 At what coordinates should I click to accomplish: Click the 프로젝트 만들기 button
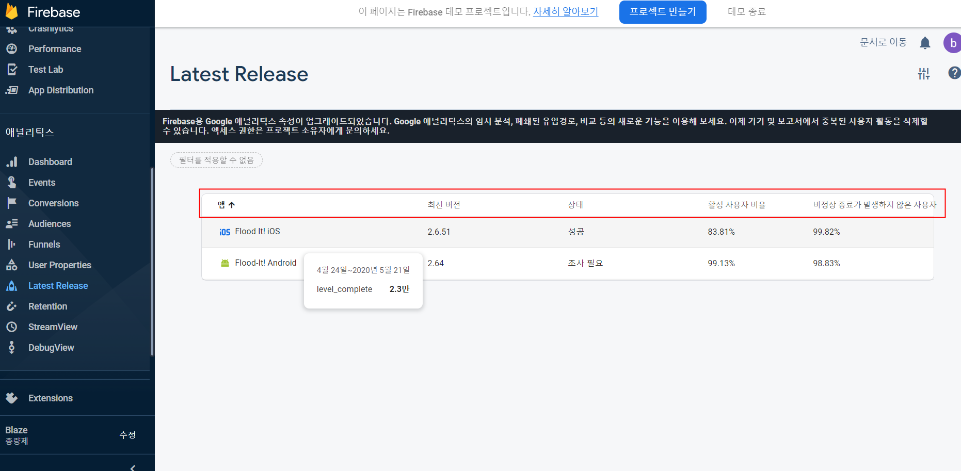pos(663,12)
